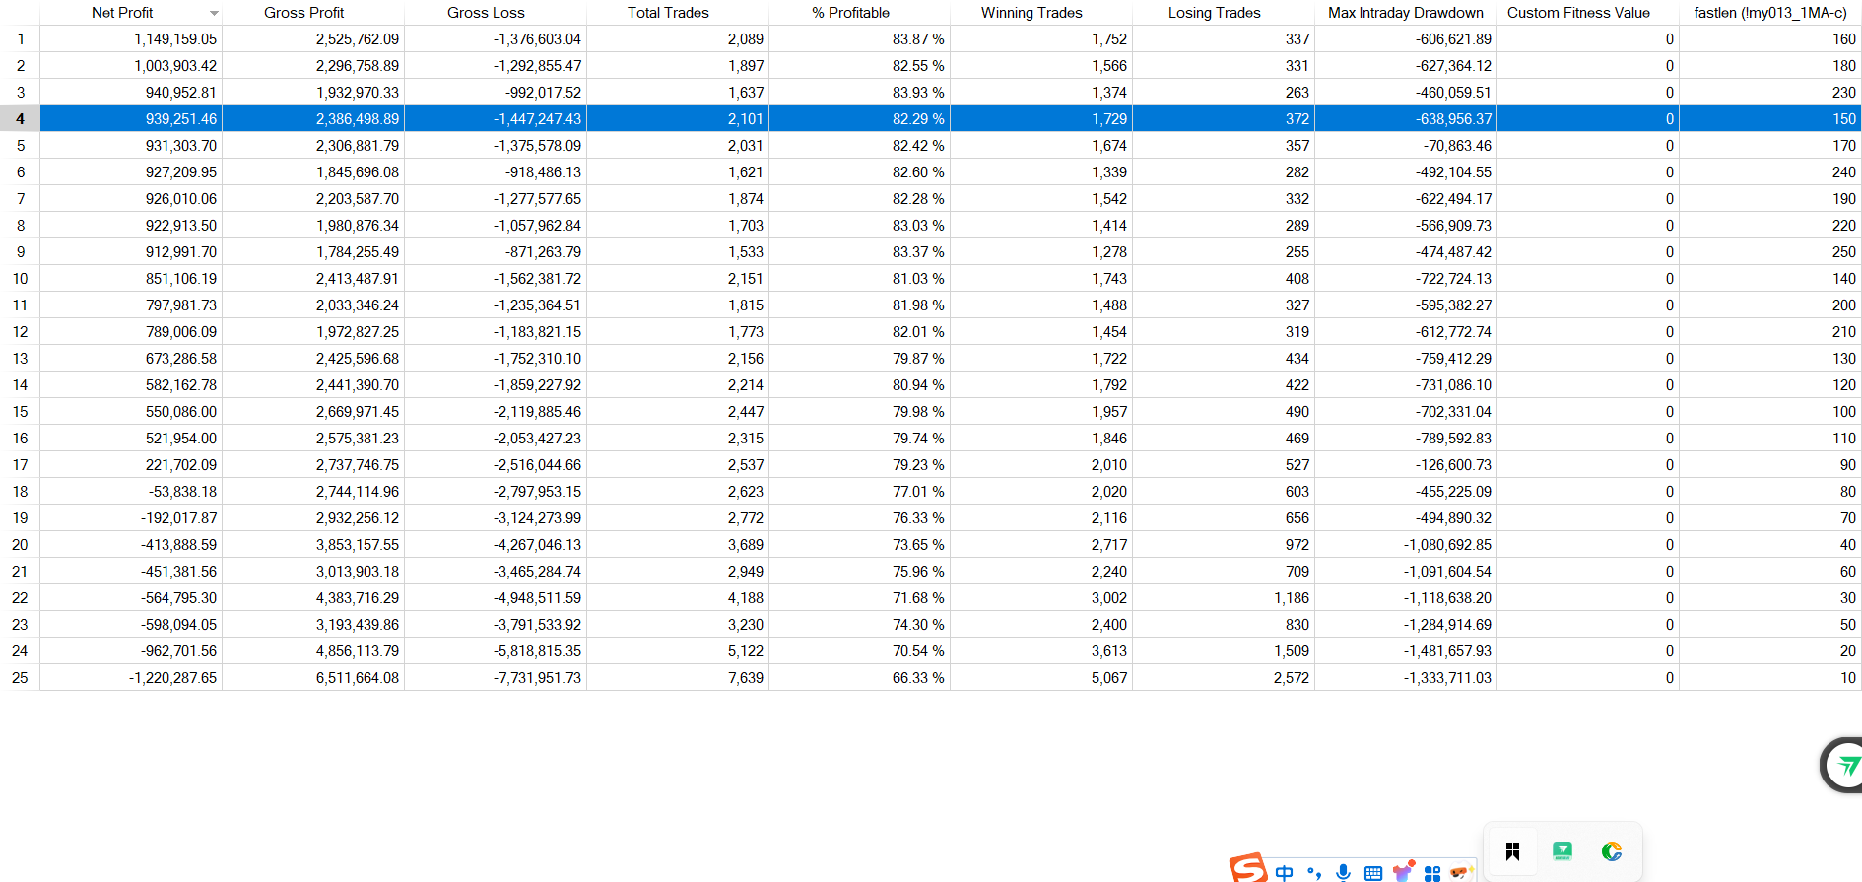This screenshot has width=1862, height=882.
Task: Sort by the Losing Trades column header
Action: 1214,13
